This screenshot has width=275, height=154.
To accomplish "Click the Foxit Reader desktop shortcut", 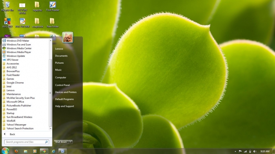I will tap(53, 6).
